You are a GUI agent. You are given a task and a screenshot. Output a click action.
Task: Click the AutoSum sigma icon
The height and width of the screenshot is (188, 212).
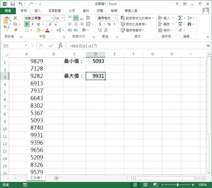(x=180, y=18)
